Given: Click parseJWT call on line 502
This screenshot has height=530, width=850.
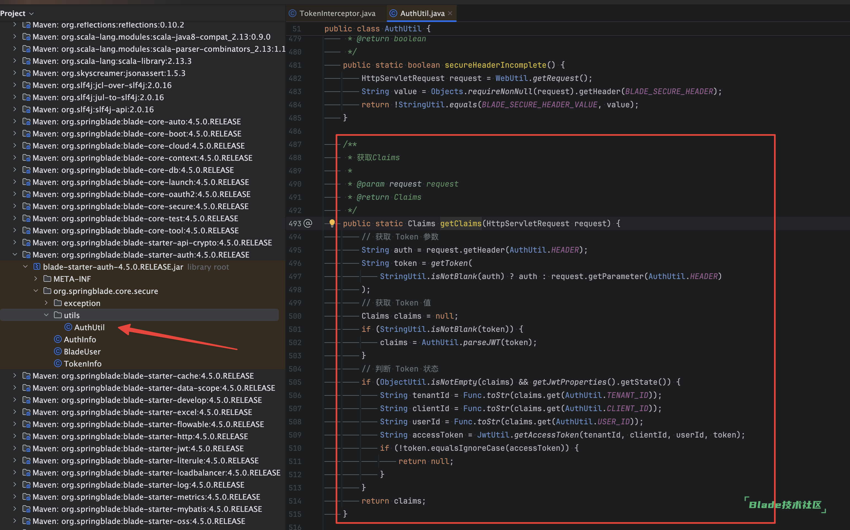Looking at the screenshot, I should (481, 342).
